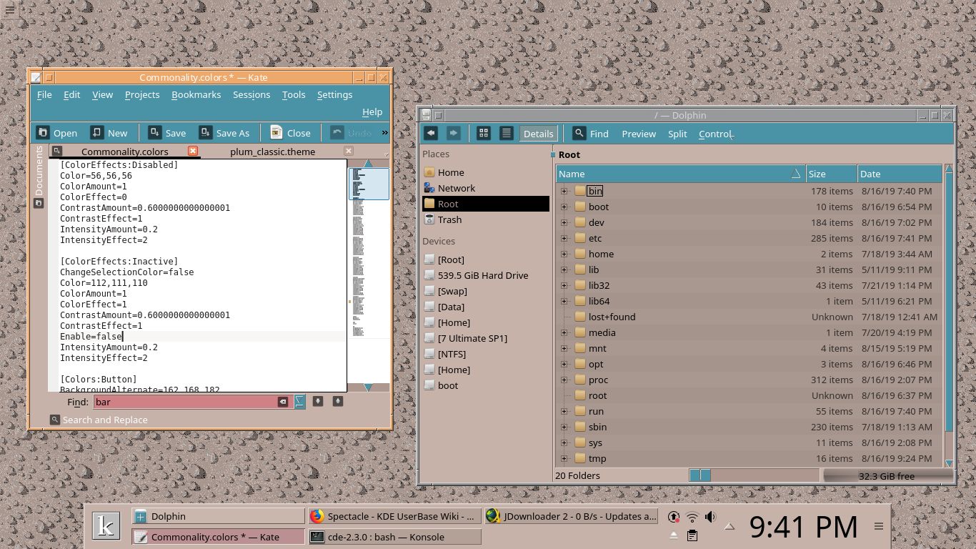The height and width of the screenshot is (549, 976).
Task: Open a file with Kate's Open toolbar icon
Action: 58,132
